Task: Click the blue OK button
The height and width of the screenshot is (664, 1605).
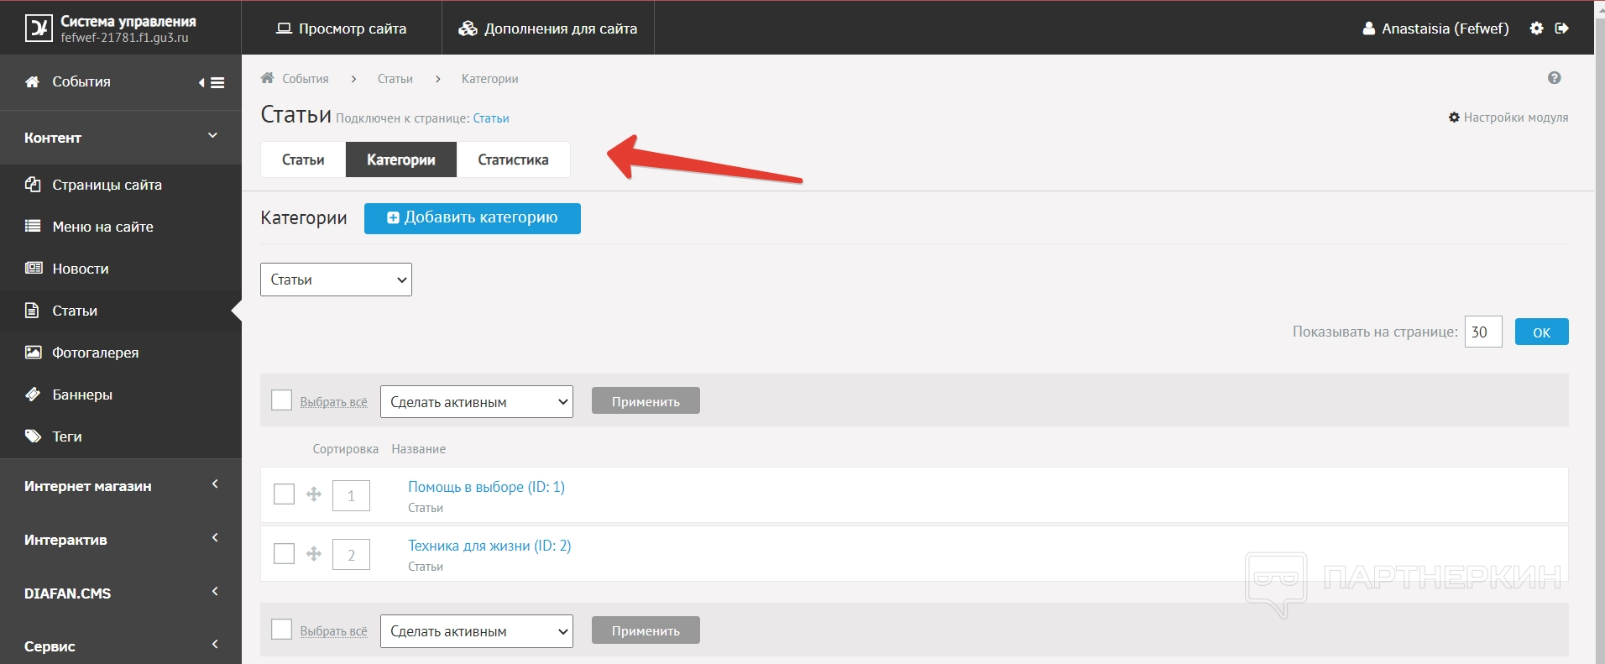Action: pyautogui.click(x=1542, y=332)
